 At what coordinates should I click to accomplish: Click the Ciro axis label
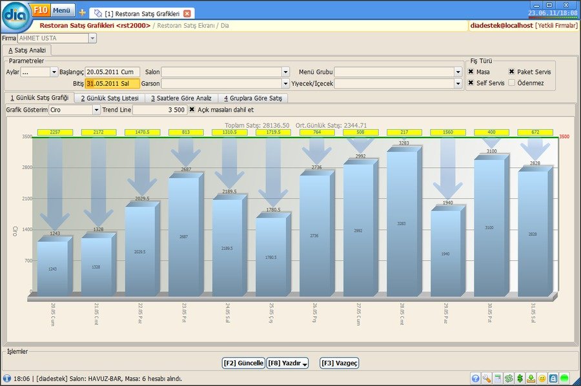(x=15, y=231)
